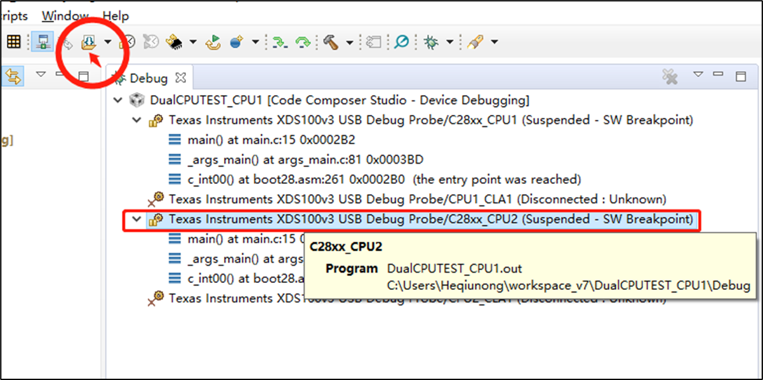Click the grid view toolbar icon
This screenshot has height=380, width=763.
pyautogui.click(x=13, y=43)
